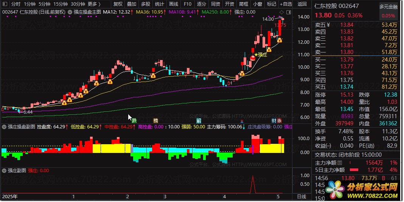This screenshot has height=202, width=404.
Task: Open the 更多 periods dropdown
Action: [x=94, y=4]
